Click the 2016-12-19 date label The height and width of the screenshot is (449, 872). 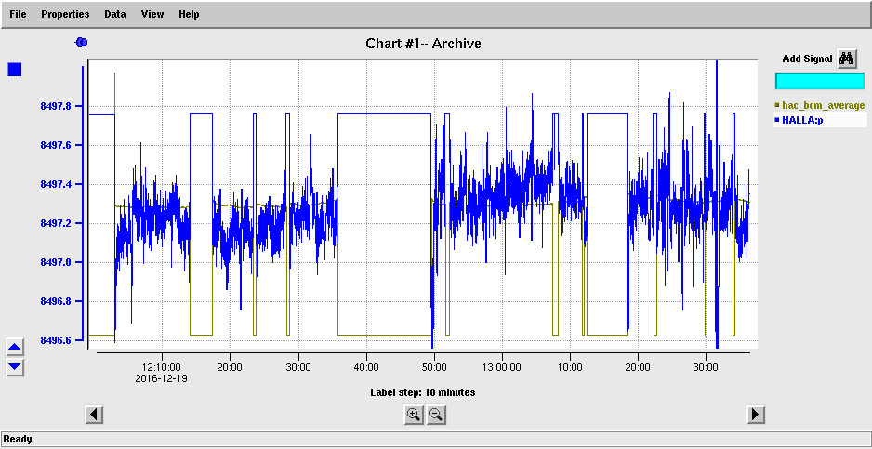click(162, 379)
